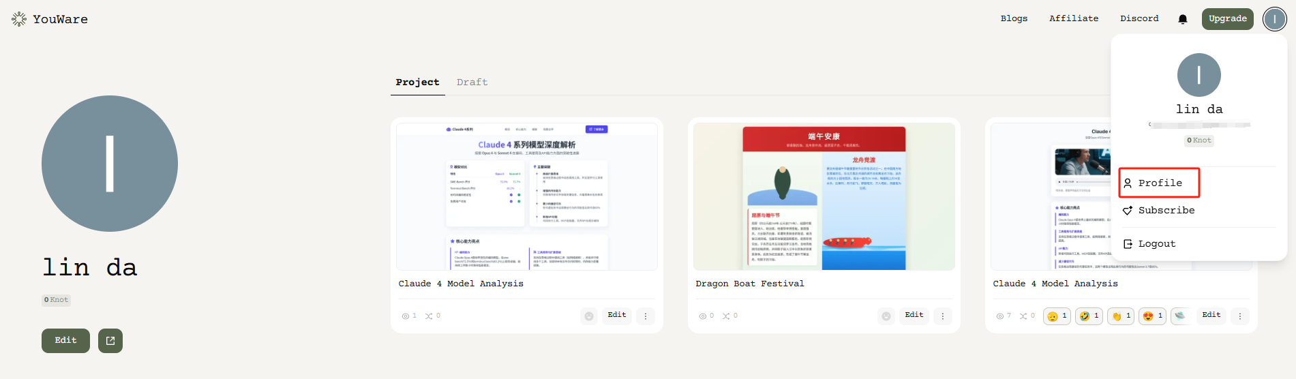Click Edit on Claude card with 1 view
This screenshot has height=379, width=1296.
pyautogui.click(x=616, y=316)
